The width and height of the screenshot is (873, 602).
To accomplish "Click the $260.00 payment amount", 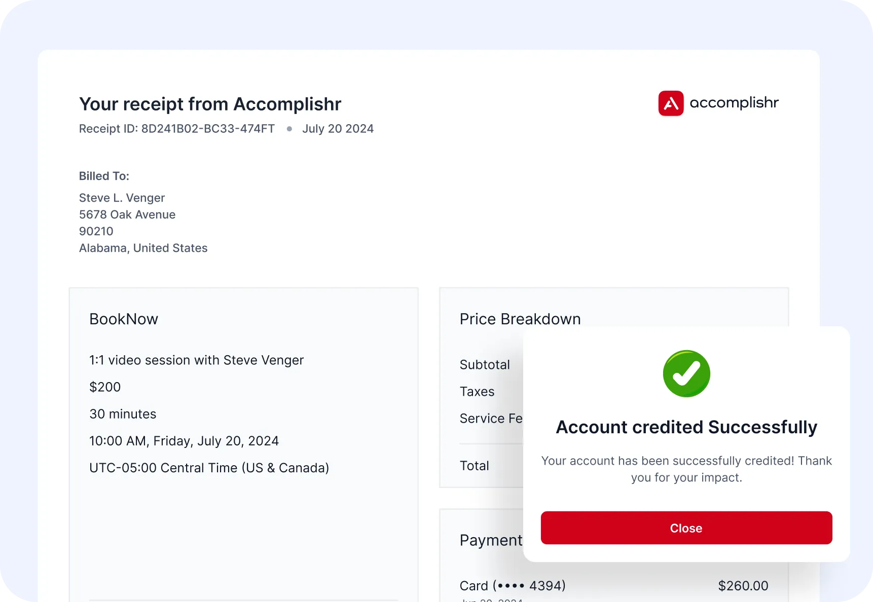I will coord(743,585).
